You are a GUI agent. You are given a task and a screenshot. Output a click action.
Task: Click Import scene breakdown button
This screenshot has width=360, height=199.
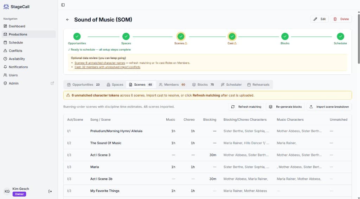click(x=329, y=107)
